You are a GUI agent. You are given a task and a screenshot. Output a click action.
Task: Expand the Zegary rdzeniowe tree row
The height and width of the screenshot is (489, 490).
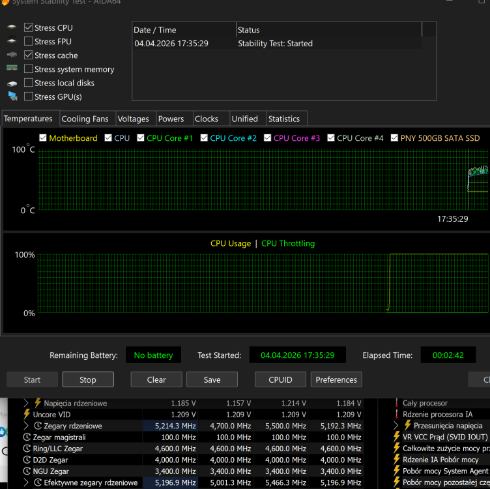click(26, 426)
